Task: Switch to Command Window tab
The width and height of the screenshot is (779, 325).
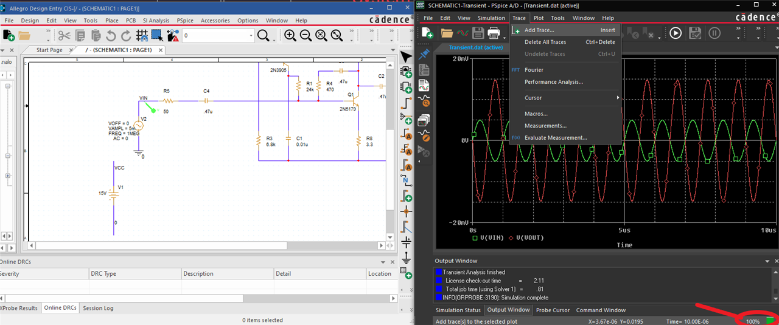Action: (x=601, y=310)
